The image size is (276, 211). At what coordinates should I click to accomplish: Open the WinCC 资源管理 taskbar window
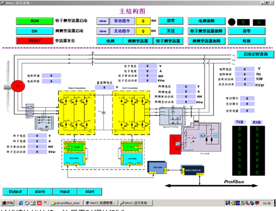click(101, 203)
